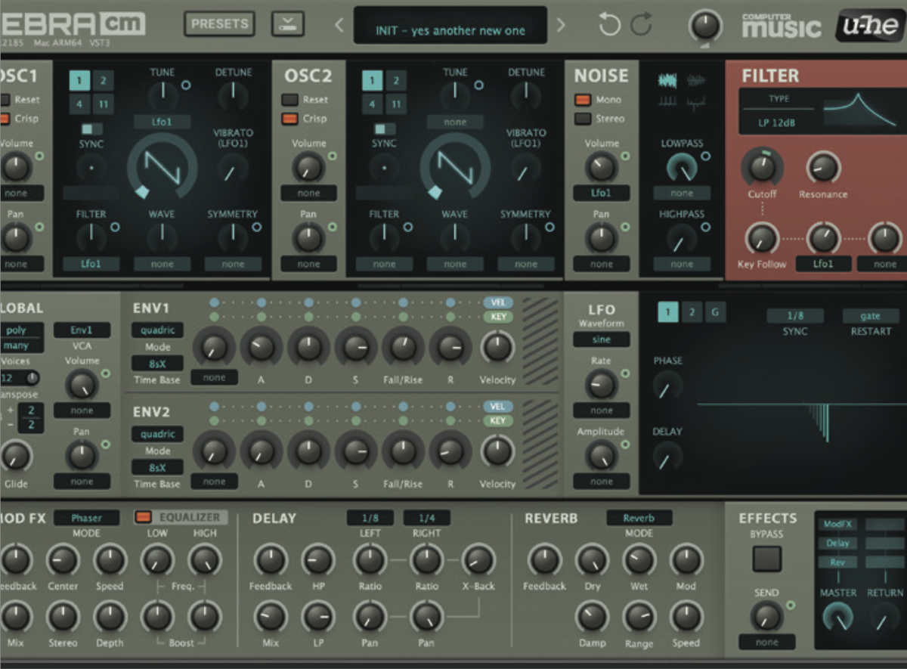The width and height of the screenshot is (907, 669).
Task: Click the redo arrow icon
Action: point(642,24)
